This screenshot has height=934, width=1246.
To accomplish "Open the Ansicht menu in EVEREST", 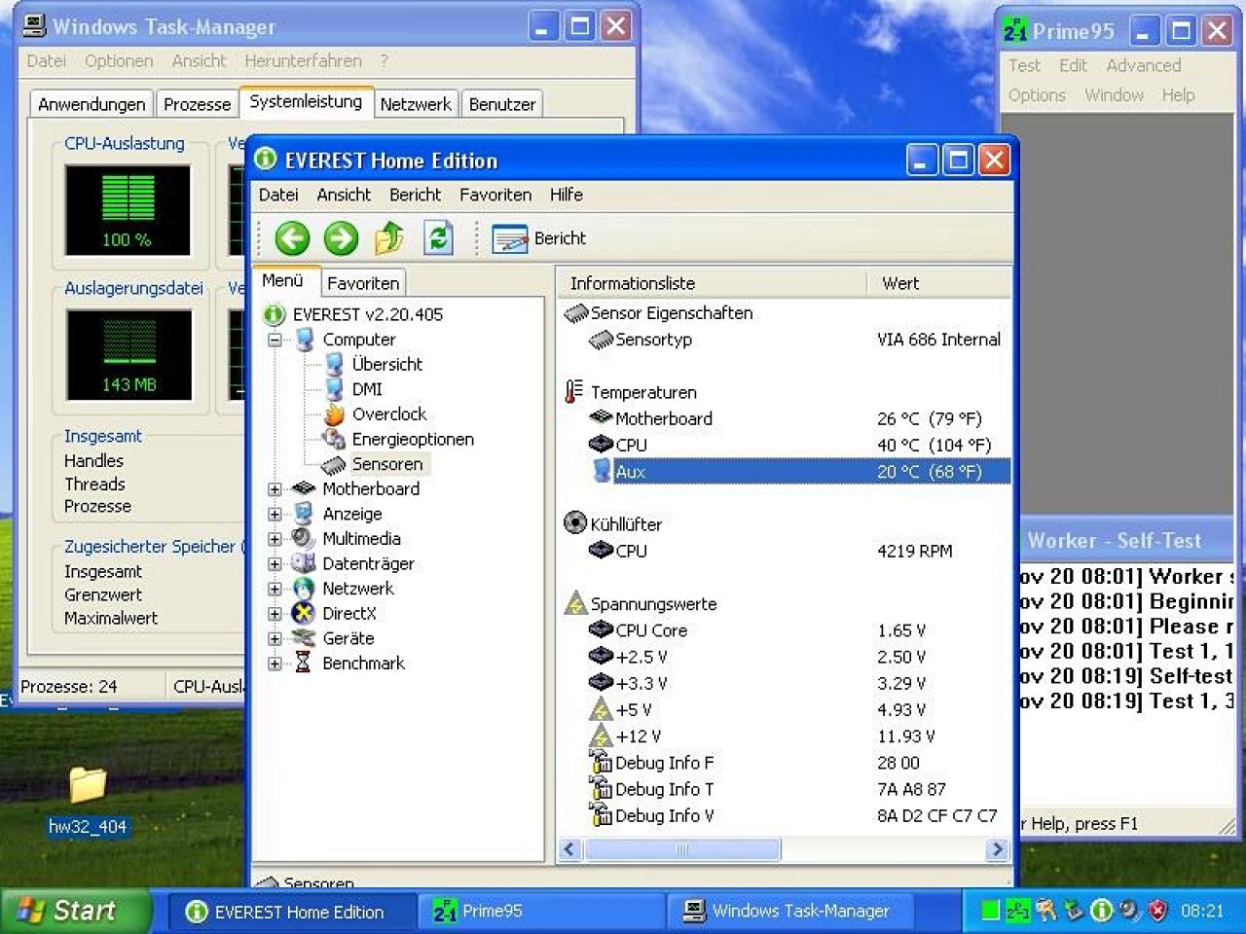I will pyautogui.click(x=344, y=195).
